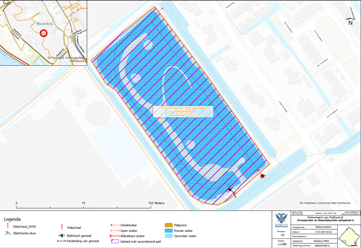Click the electric weir symbol on map
Image resolution: width=361 pixels, height=248 pixels.
(x=230, y=189)
